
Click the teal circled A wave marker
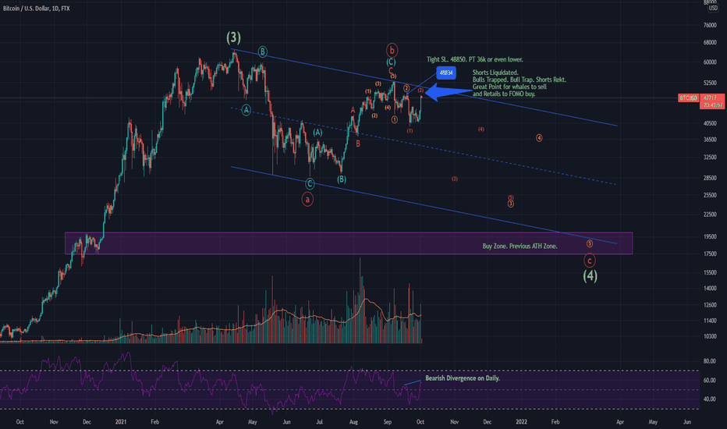(x=246, y=110)
